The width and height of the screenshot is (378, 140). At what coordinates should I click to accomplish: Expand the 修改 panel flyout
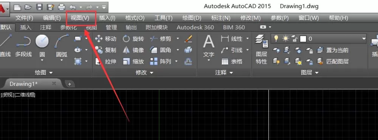click(x=152, y=73)
